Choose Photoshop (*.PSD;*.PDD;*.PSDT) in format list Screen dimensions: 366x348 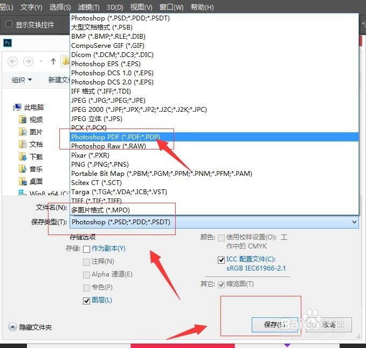point(214,18)
